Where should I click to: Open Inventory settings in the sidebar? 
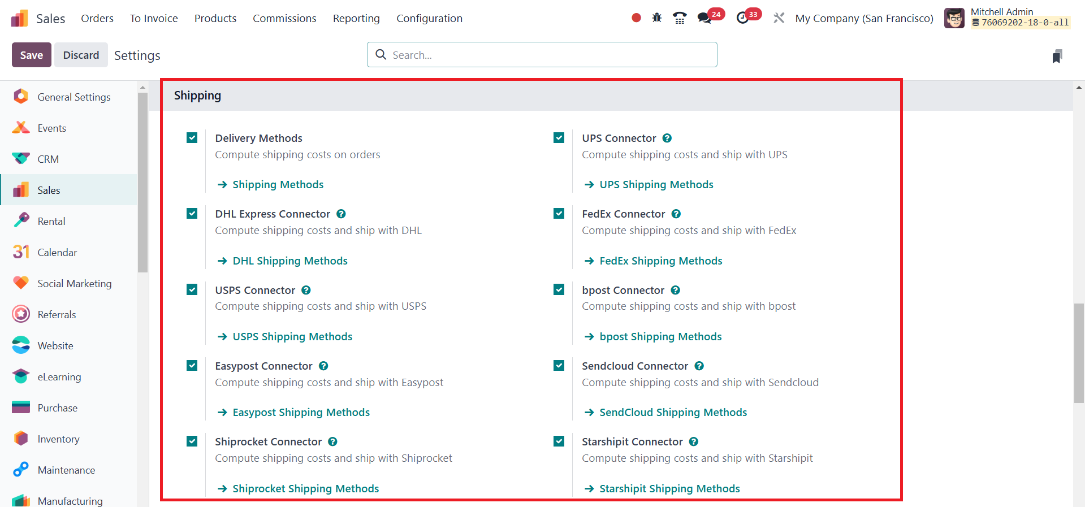[x=68, y=439]
